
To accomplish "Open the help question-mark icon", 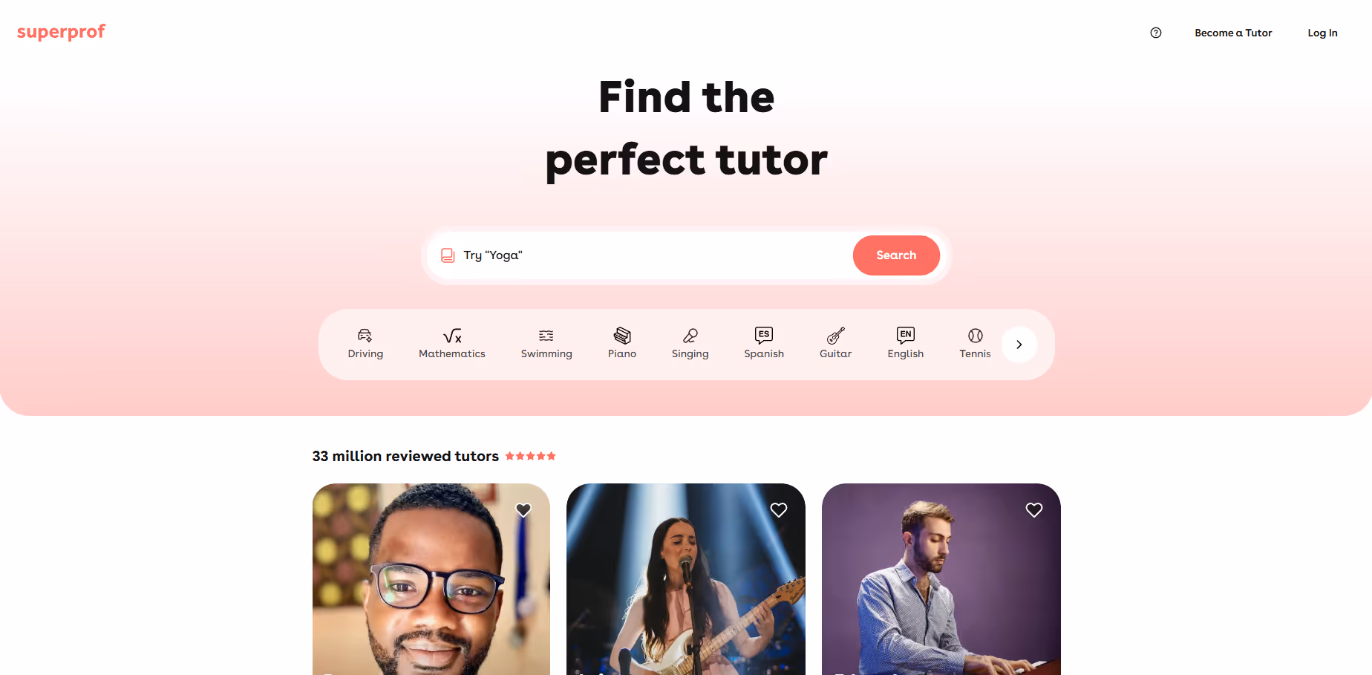I will click(1156, 33).
